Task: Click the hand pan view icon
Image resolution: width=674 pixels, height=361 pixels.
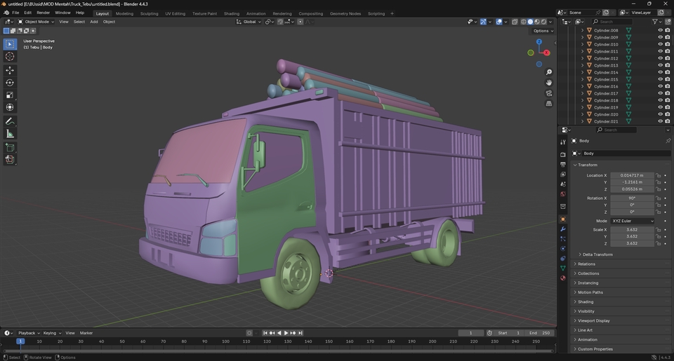Action: tap(549, 83)
